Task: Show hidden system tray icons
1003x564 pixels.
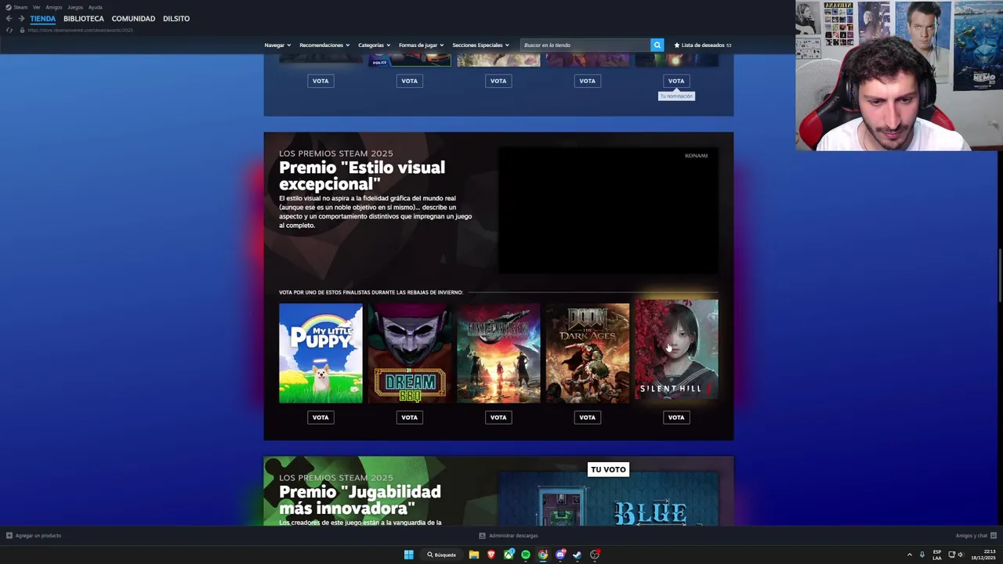Action: point(909,555)
